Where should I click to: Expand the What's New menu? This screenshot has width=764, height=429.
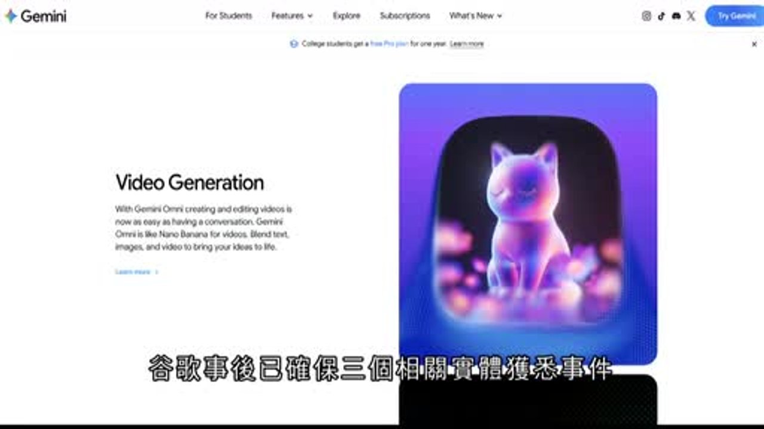(476, 16)
